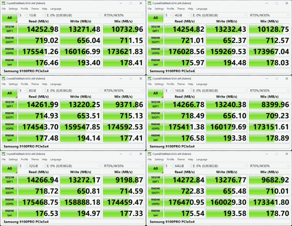Run RND4K Q32T1 test in the 4GiB window

156,40
